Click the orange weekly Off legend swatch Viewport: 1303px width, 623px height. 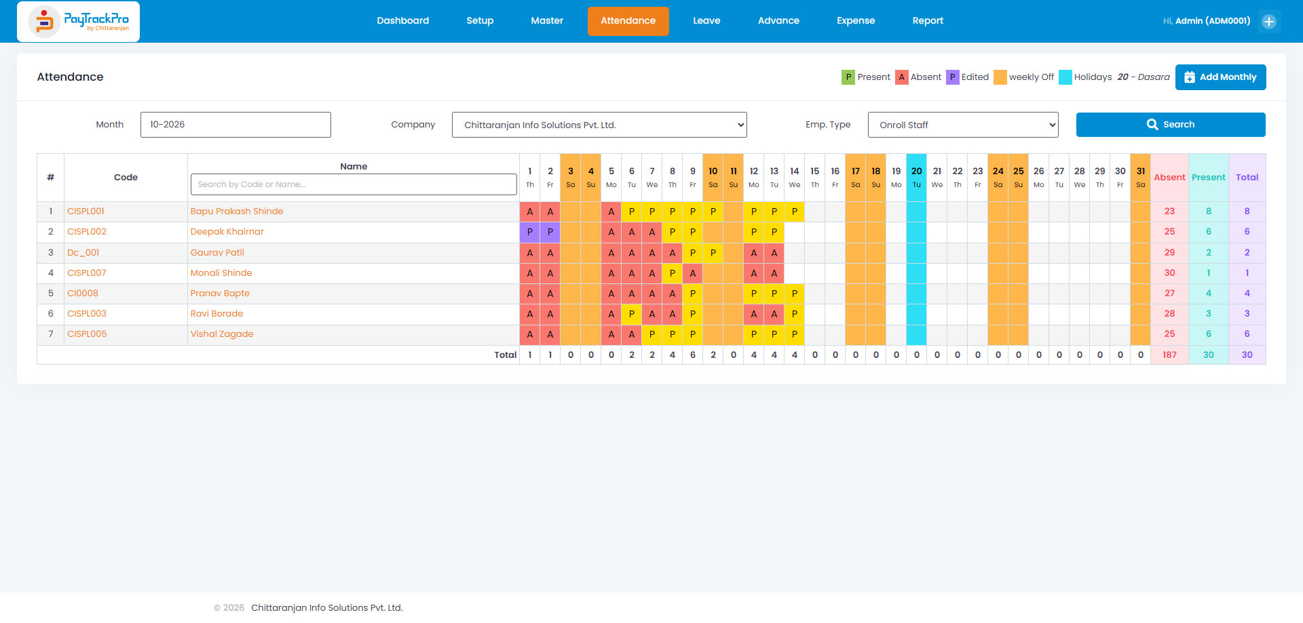pos(1000,77)
